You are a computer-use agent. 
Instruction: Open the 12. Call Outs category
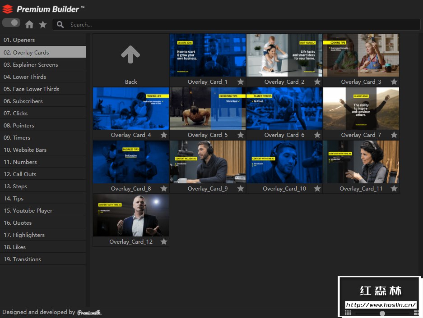tap(43, 174)
